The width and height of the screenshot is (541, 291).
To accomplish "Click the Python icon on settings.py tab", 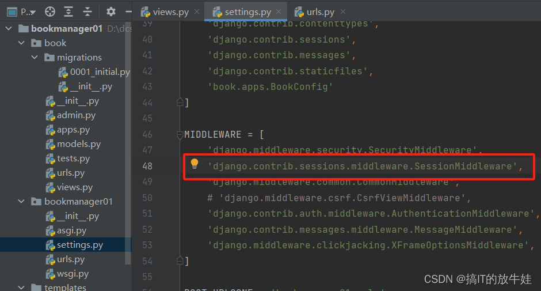I will (x=218, y=12).
